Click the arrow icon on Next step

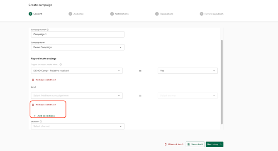pyautogui.click(x=221, y=144)
